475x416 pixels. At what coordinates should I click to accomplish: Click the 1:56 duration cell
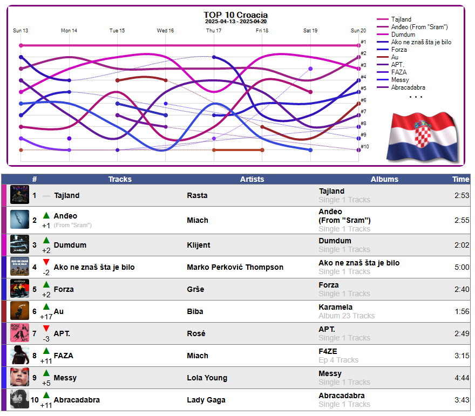click(x=462, y=311)
